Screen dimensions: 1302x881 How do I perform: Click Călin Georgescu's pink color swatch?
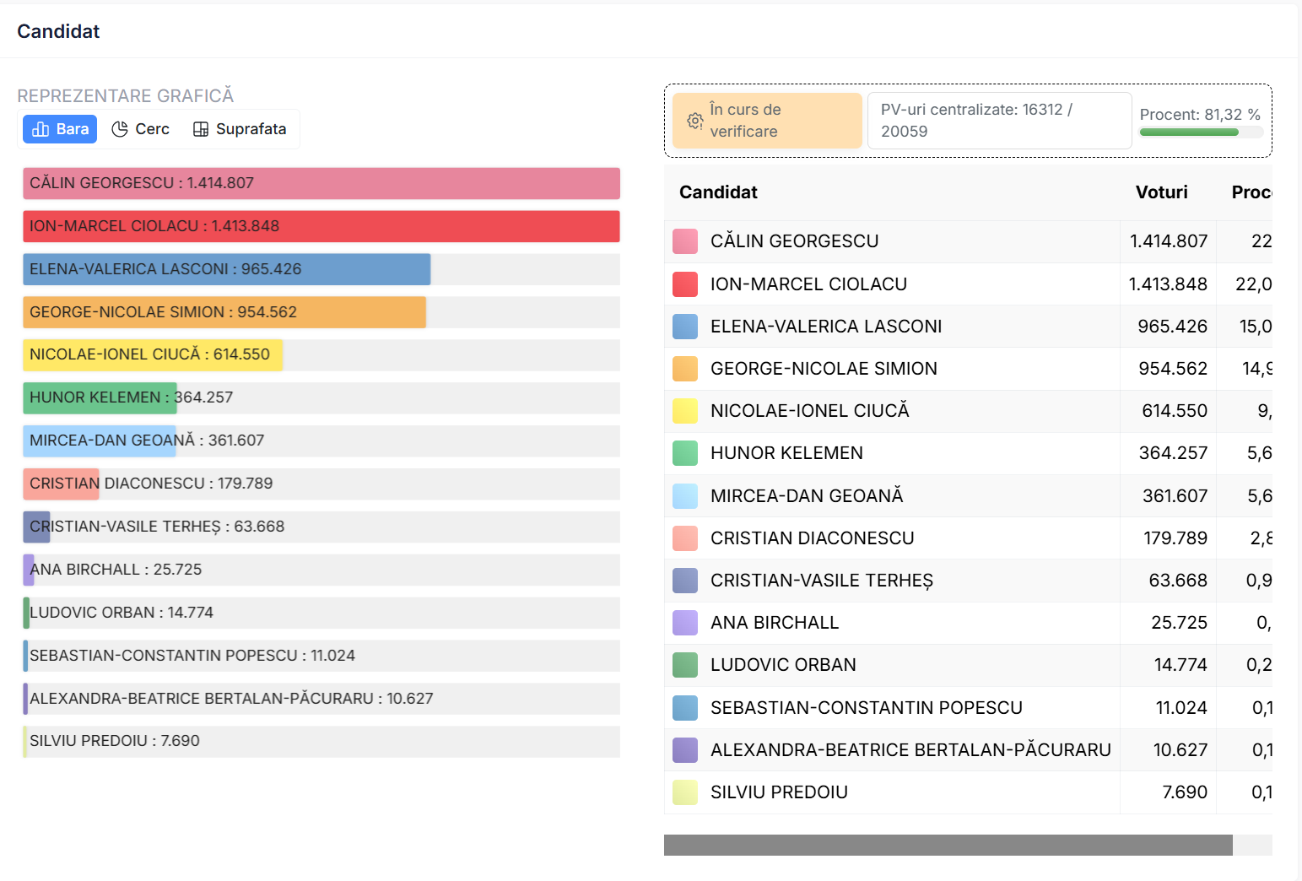coord(684,241)
